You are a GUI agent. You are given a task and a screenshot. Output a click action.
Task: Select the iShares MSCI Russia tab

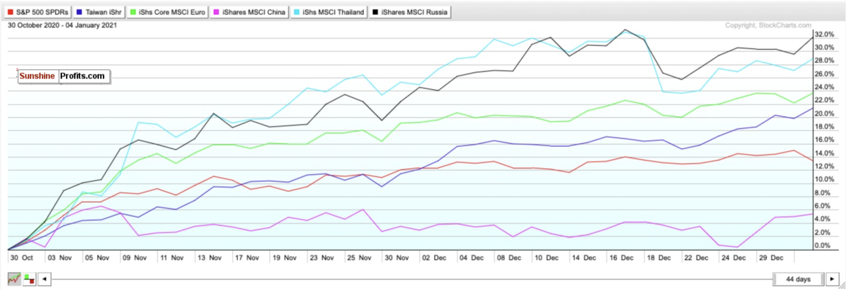pyautogui.click(x=410, y=12)
